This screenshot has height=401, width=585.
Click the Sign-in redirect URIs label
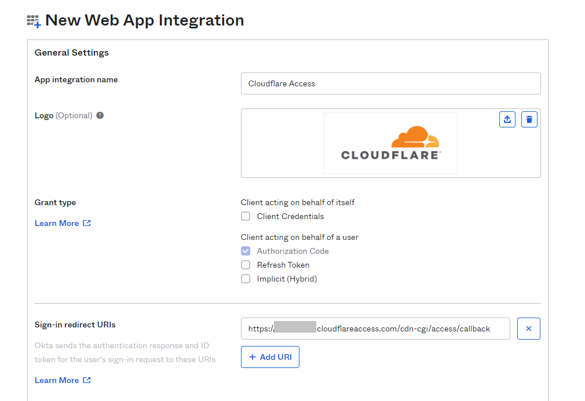[75, 325]
